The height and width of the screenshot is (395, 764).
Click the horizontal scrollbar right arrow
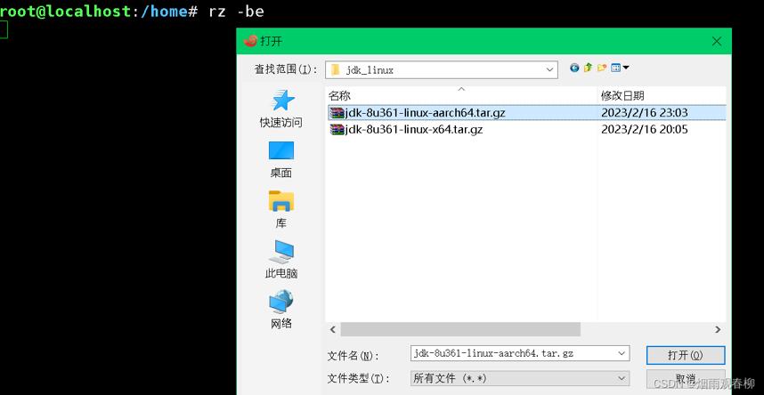[719, 329]
